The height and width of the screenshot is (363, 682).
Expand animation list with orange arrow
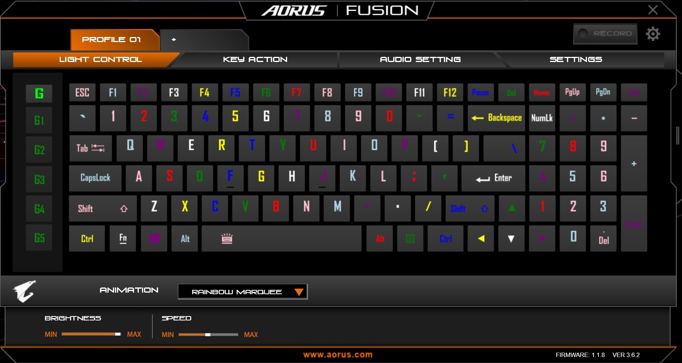pos(299,292)
